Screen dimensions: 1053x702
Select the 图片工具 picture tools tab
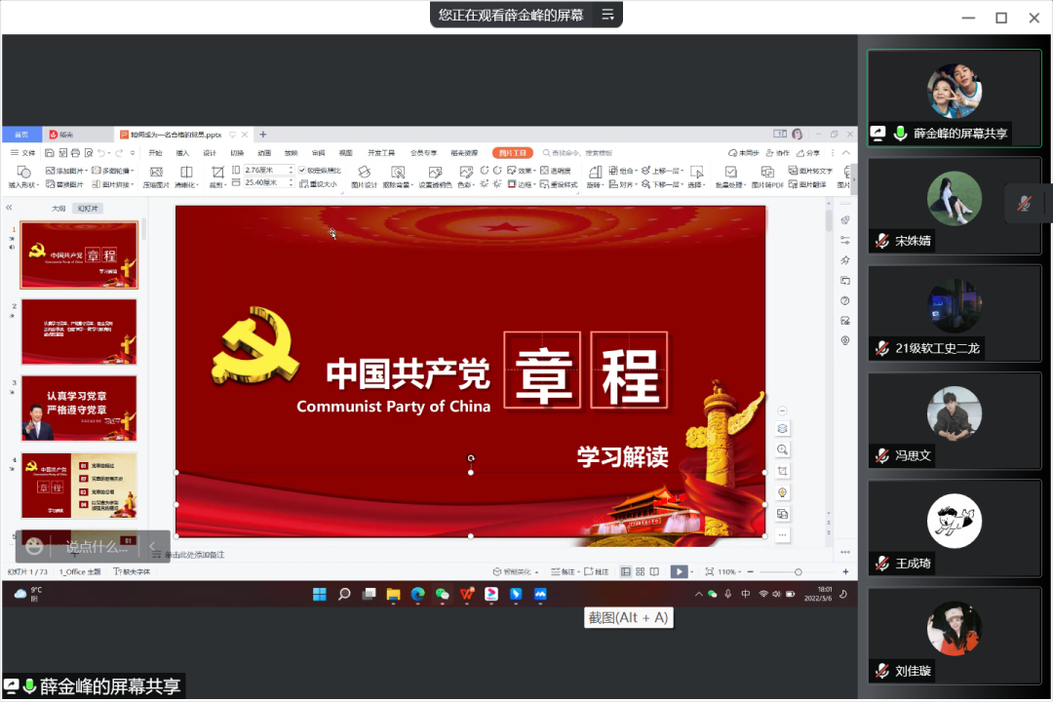(x=513, y=153)
